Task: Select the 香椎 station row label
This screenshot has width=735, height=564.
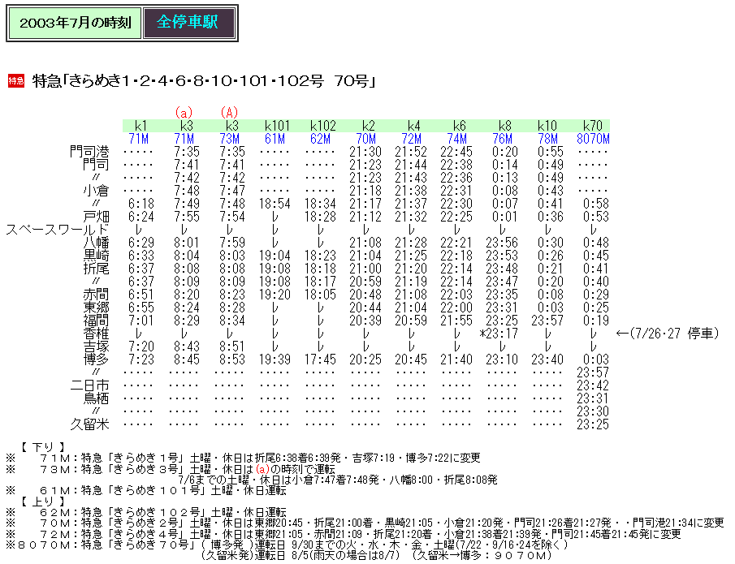Action: point(96,334)
